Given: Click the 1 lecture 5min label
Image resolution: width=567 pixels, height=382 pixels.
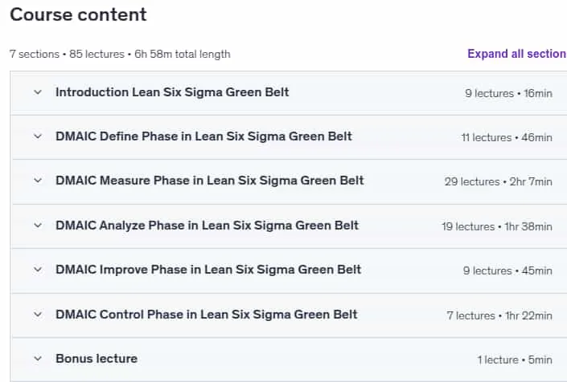Looking at the screenshot, I should click(x=515, y=360).
